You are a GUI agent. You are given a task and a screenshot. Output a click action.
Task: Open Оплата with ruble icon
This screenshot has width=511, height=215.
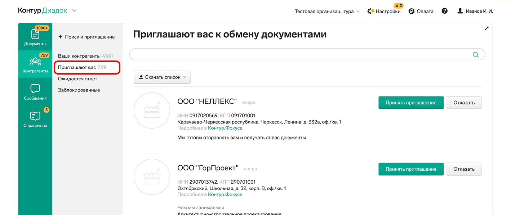[421, 11]
